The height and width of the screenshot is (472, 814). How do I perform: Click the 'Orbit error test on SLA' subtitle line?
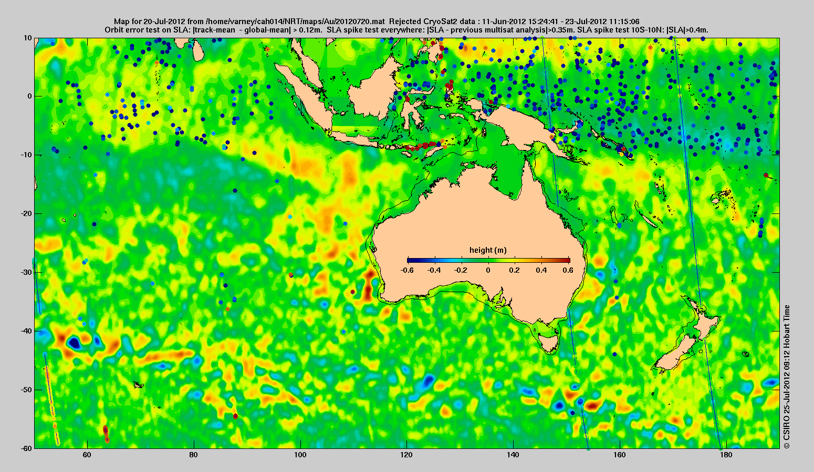click(406, 30)
